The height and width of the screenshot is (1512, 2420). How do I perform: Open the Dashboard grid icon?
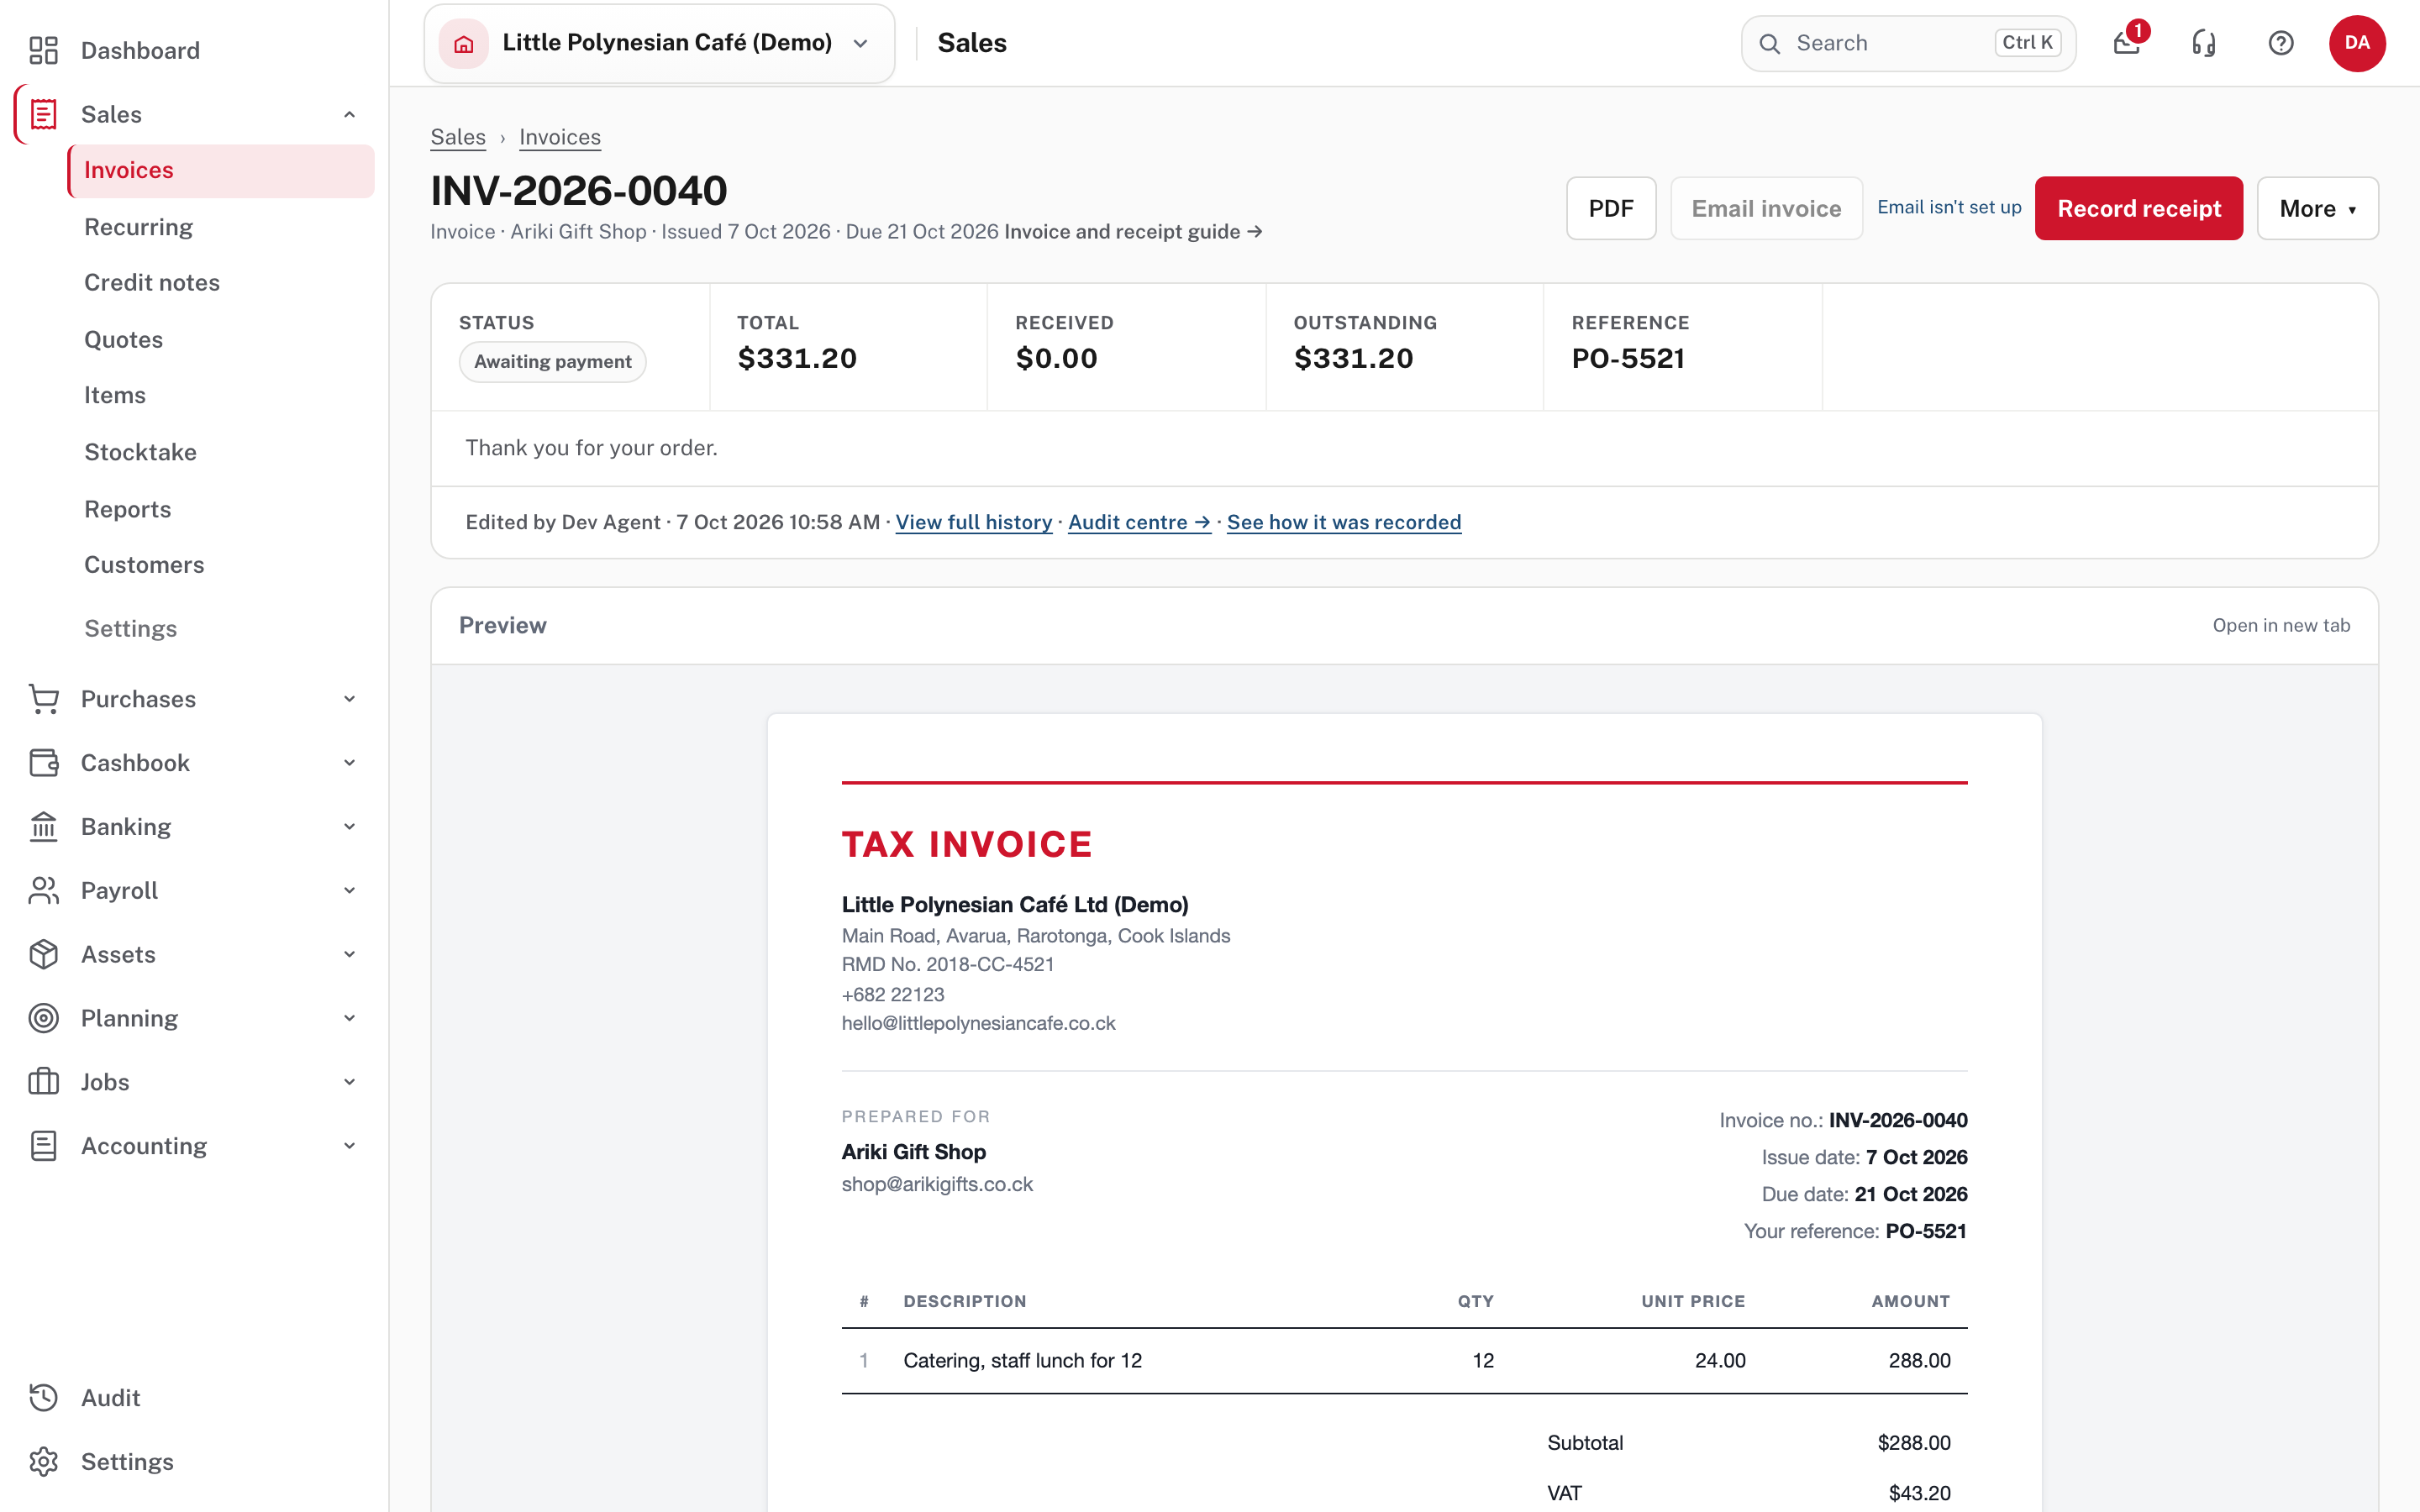tap(43, 50)
